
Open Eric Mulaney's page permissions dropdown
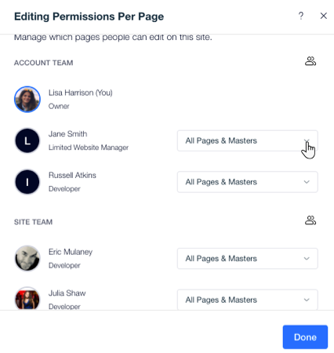pos(248,258)
